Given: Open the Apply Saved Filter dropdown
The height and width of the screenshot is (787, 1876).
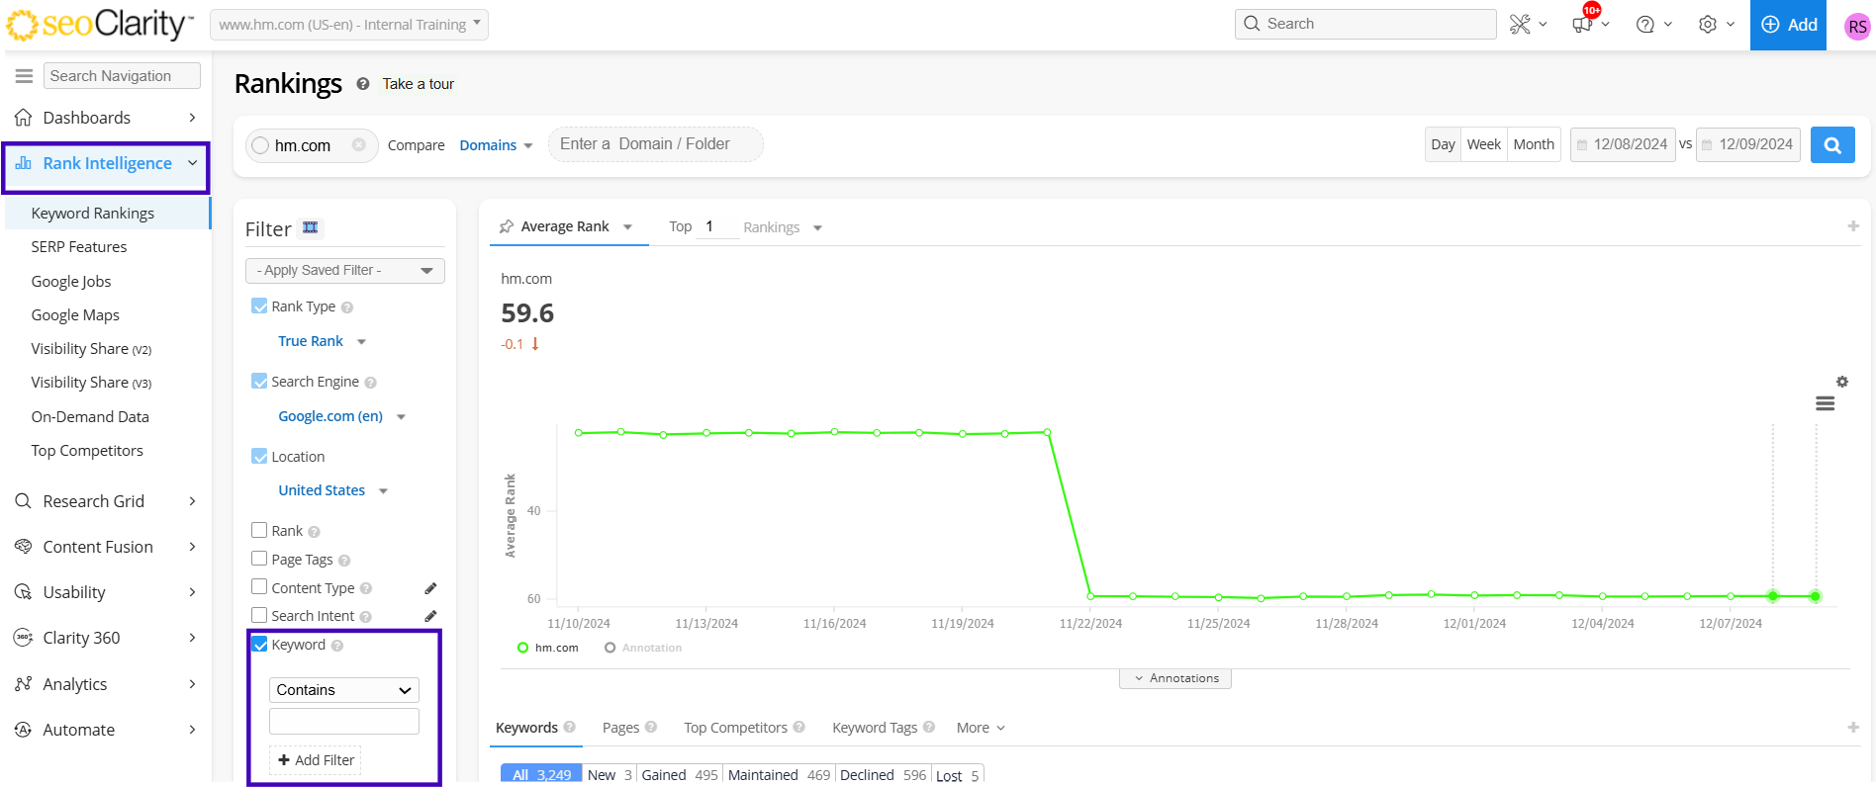Looking at the screenshot, I should [x=344, y=270].
